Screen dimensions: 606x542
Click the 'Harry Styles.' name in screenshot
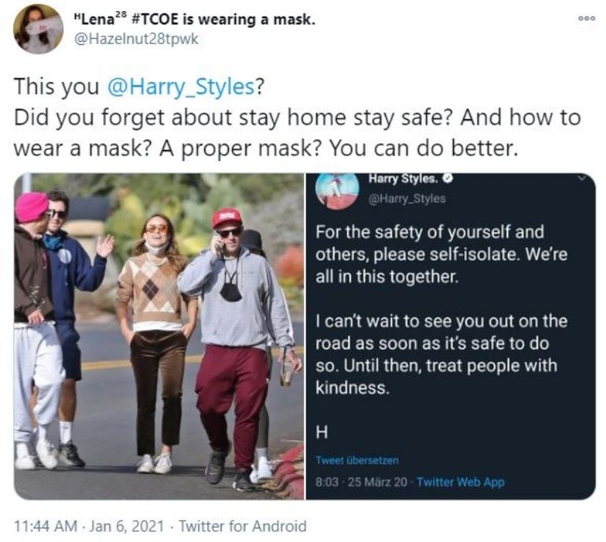[x=403, y=178]
